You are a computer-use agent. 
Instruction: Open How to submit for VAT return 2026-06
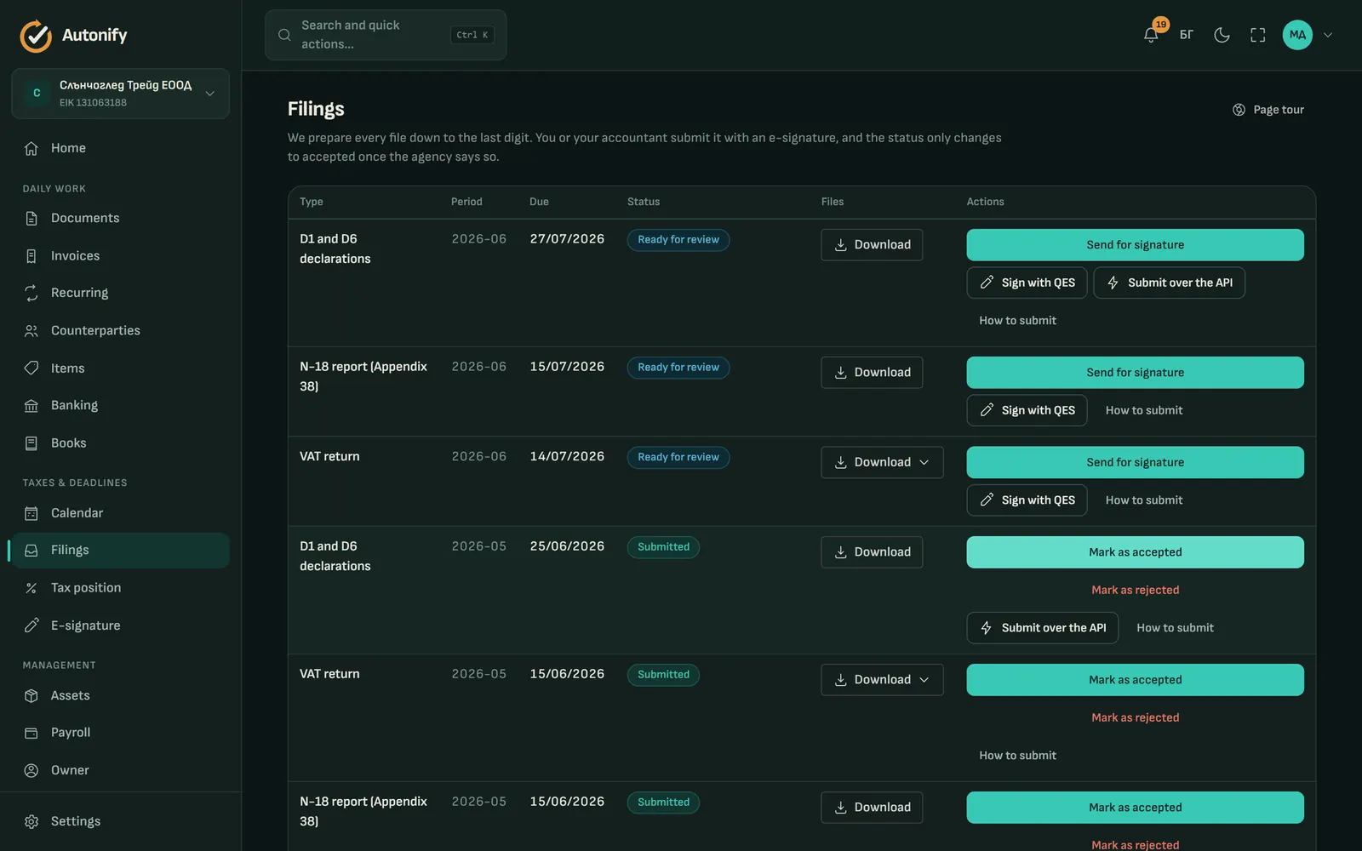pos(1144,500)
